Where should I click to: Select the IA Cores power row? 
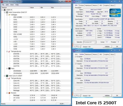36,98
